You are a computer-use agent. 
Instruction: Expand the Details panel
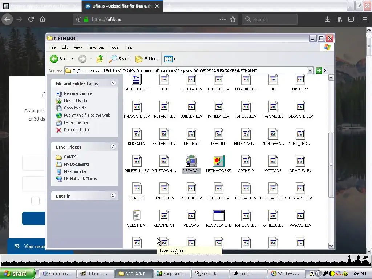[113, 196]
